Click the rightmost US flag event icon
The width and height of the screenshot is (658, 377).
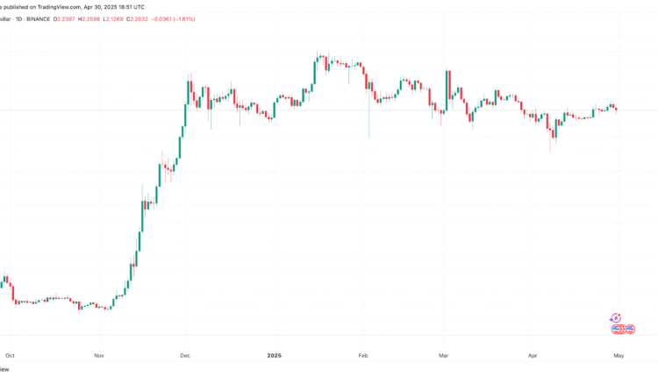pos(629,330)
